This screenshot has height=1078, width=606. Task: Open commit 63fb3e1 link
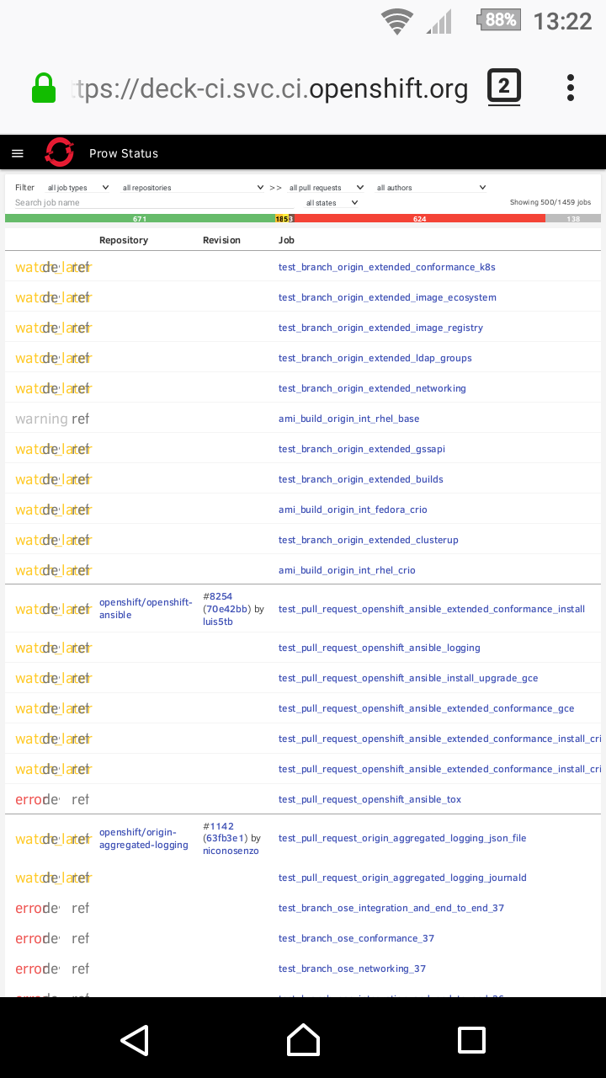click(226, 838)
